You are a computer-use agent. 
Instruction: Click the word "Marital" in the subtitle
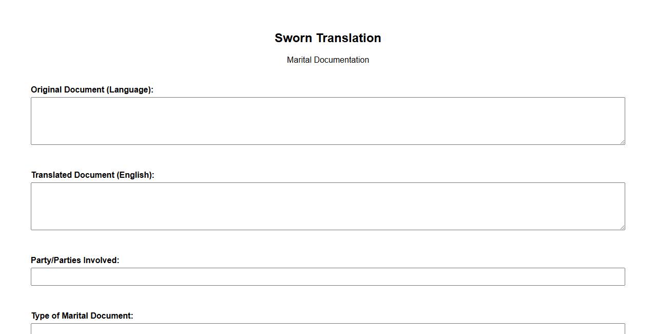click(299, 60)
